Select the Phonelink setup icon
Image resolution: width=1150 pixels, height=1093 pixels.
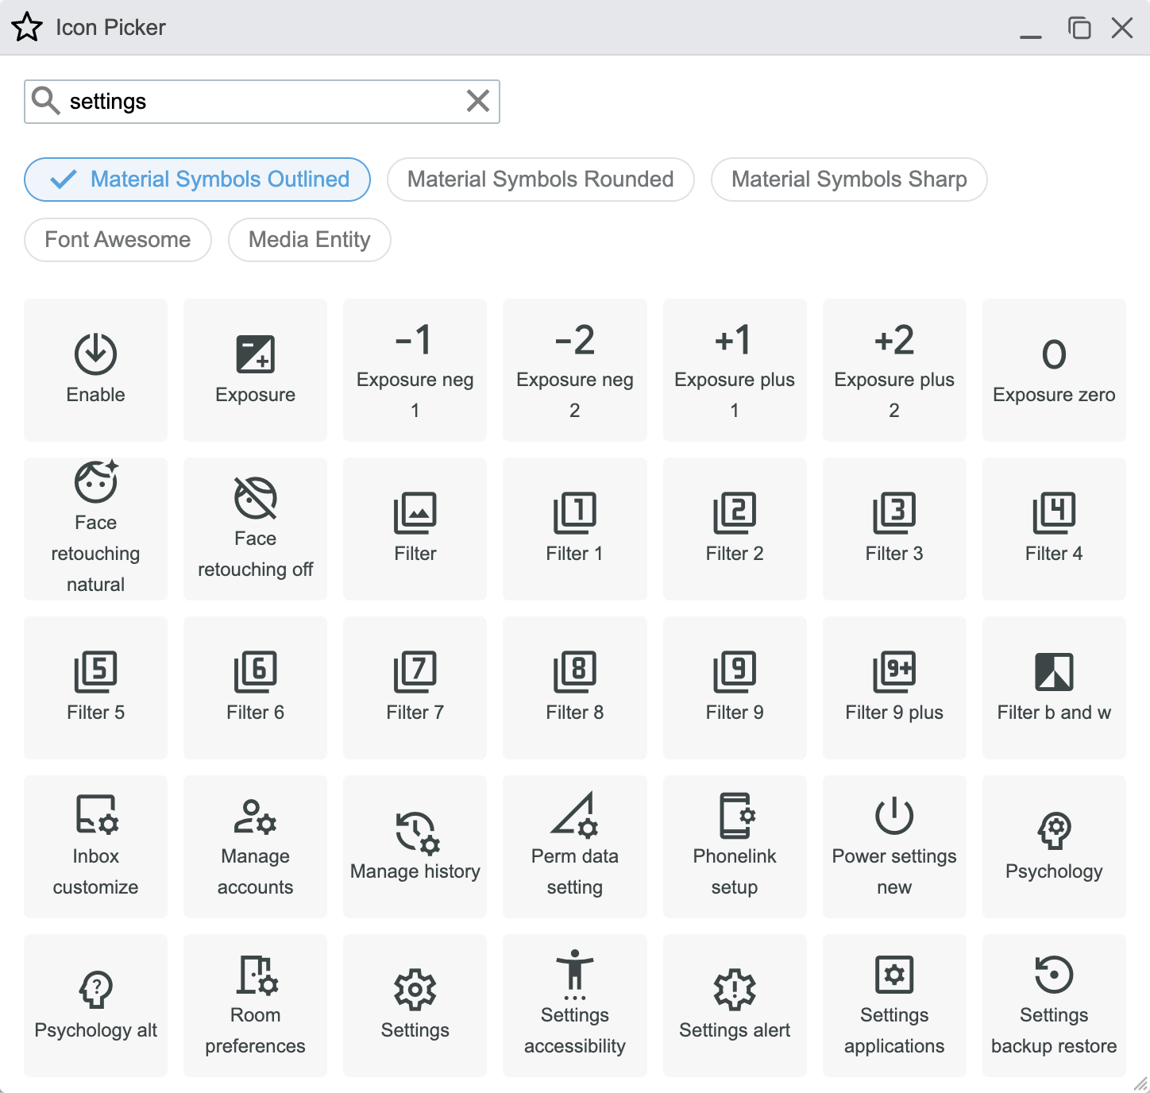(734, 846)
